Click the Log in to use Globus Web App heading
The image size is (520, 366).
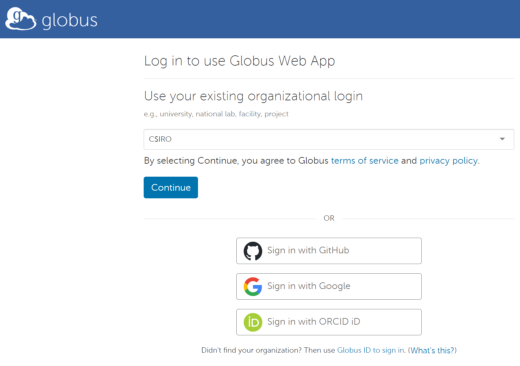239,61
